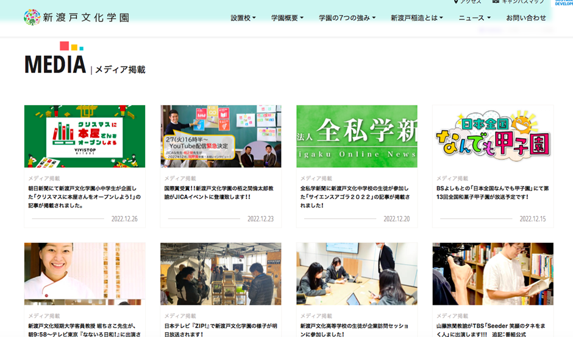This screenshot has height=337, width=573.
Task: Open the クリスマスに本屋さん thumbnail image
Action: point(85,136)
